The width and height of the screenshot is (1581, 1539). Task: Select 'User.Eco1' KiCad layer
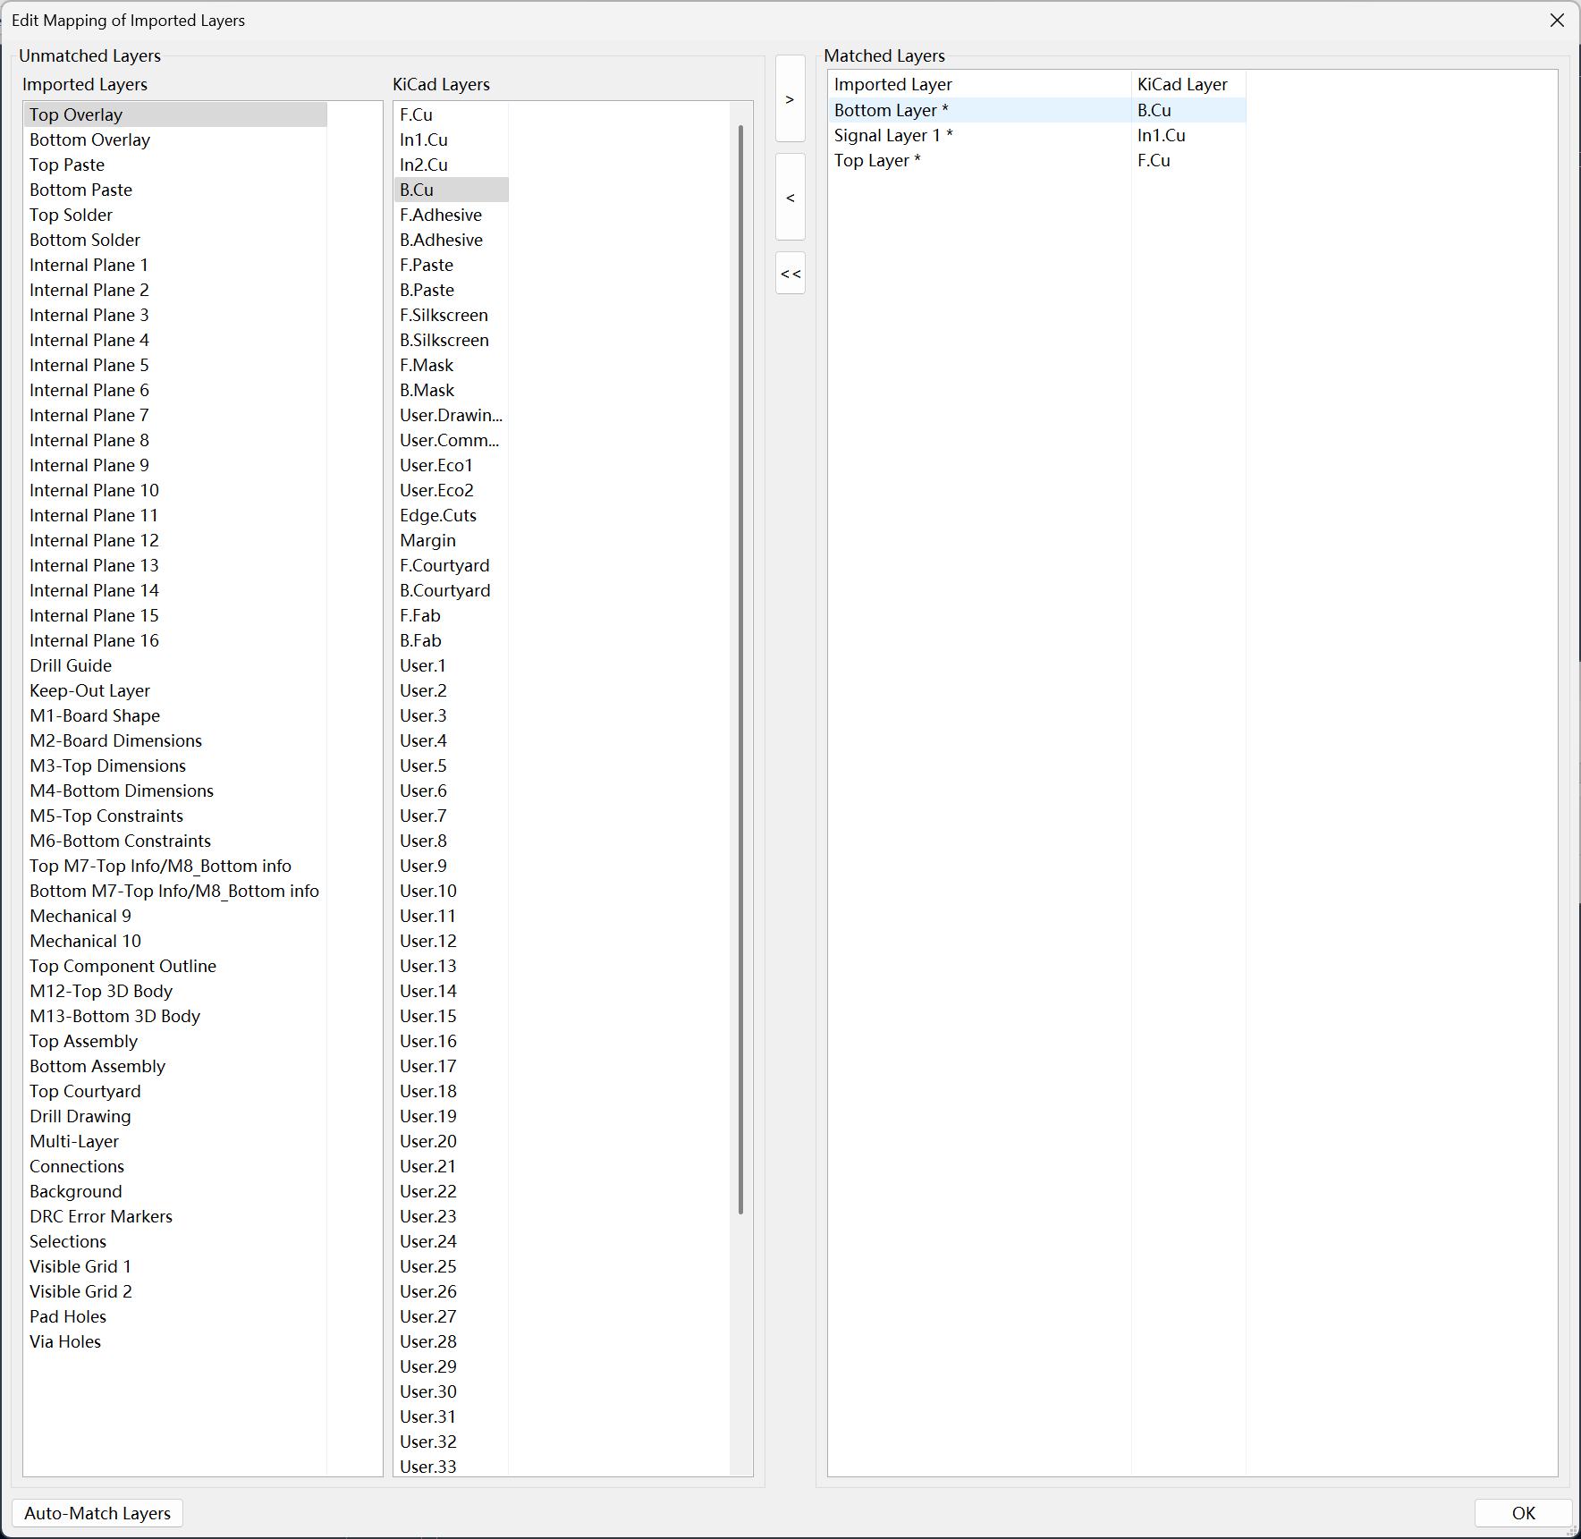pos(452,465)
